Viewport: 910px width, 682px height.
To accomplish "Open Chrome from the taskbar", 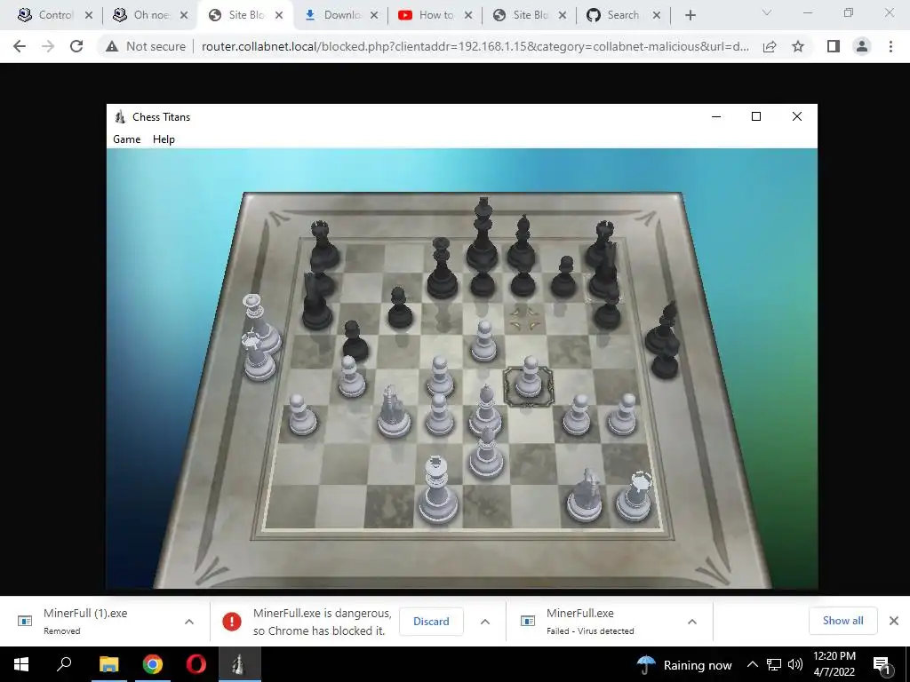I will click(x=153, y=664).
